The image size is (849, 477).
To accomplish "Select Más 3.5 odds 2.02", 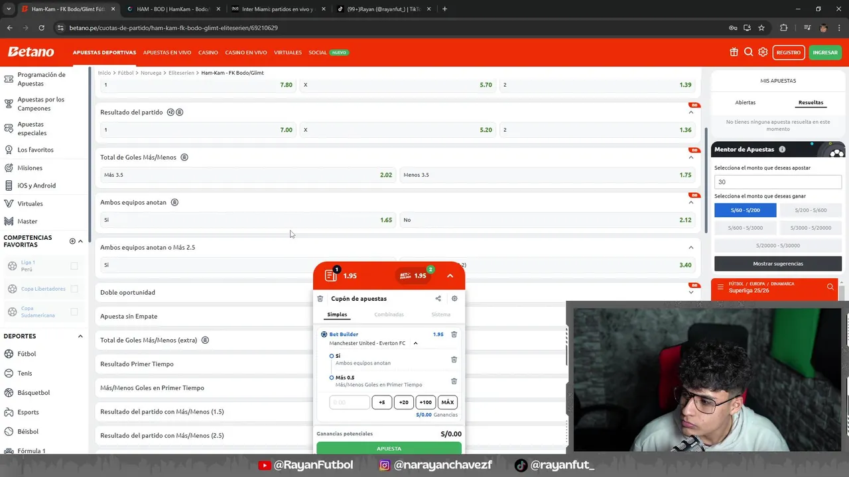I will coord(247,175).
